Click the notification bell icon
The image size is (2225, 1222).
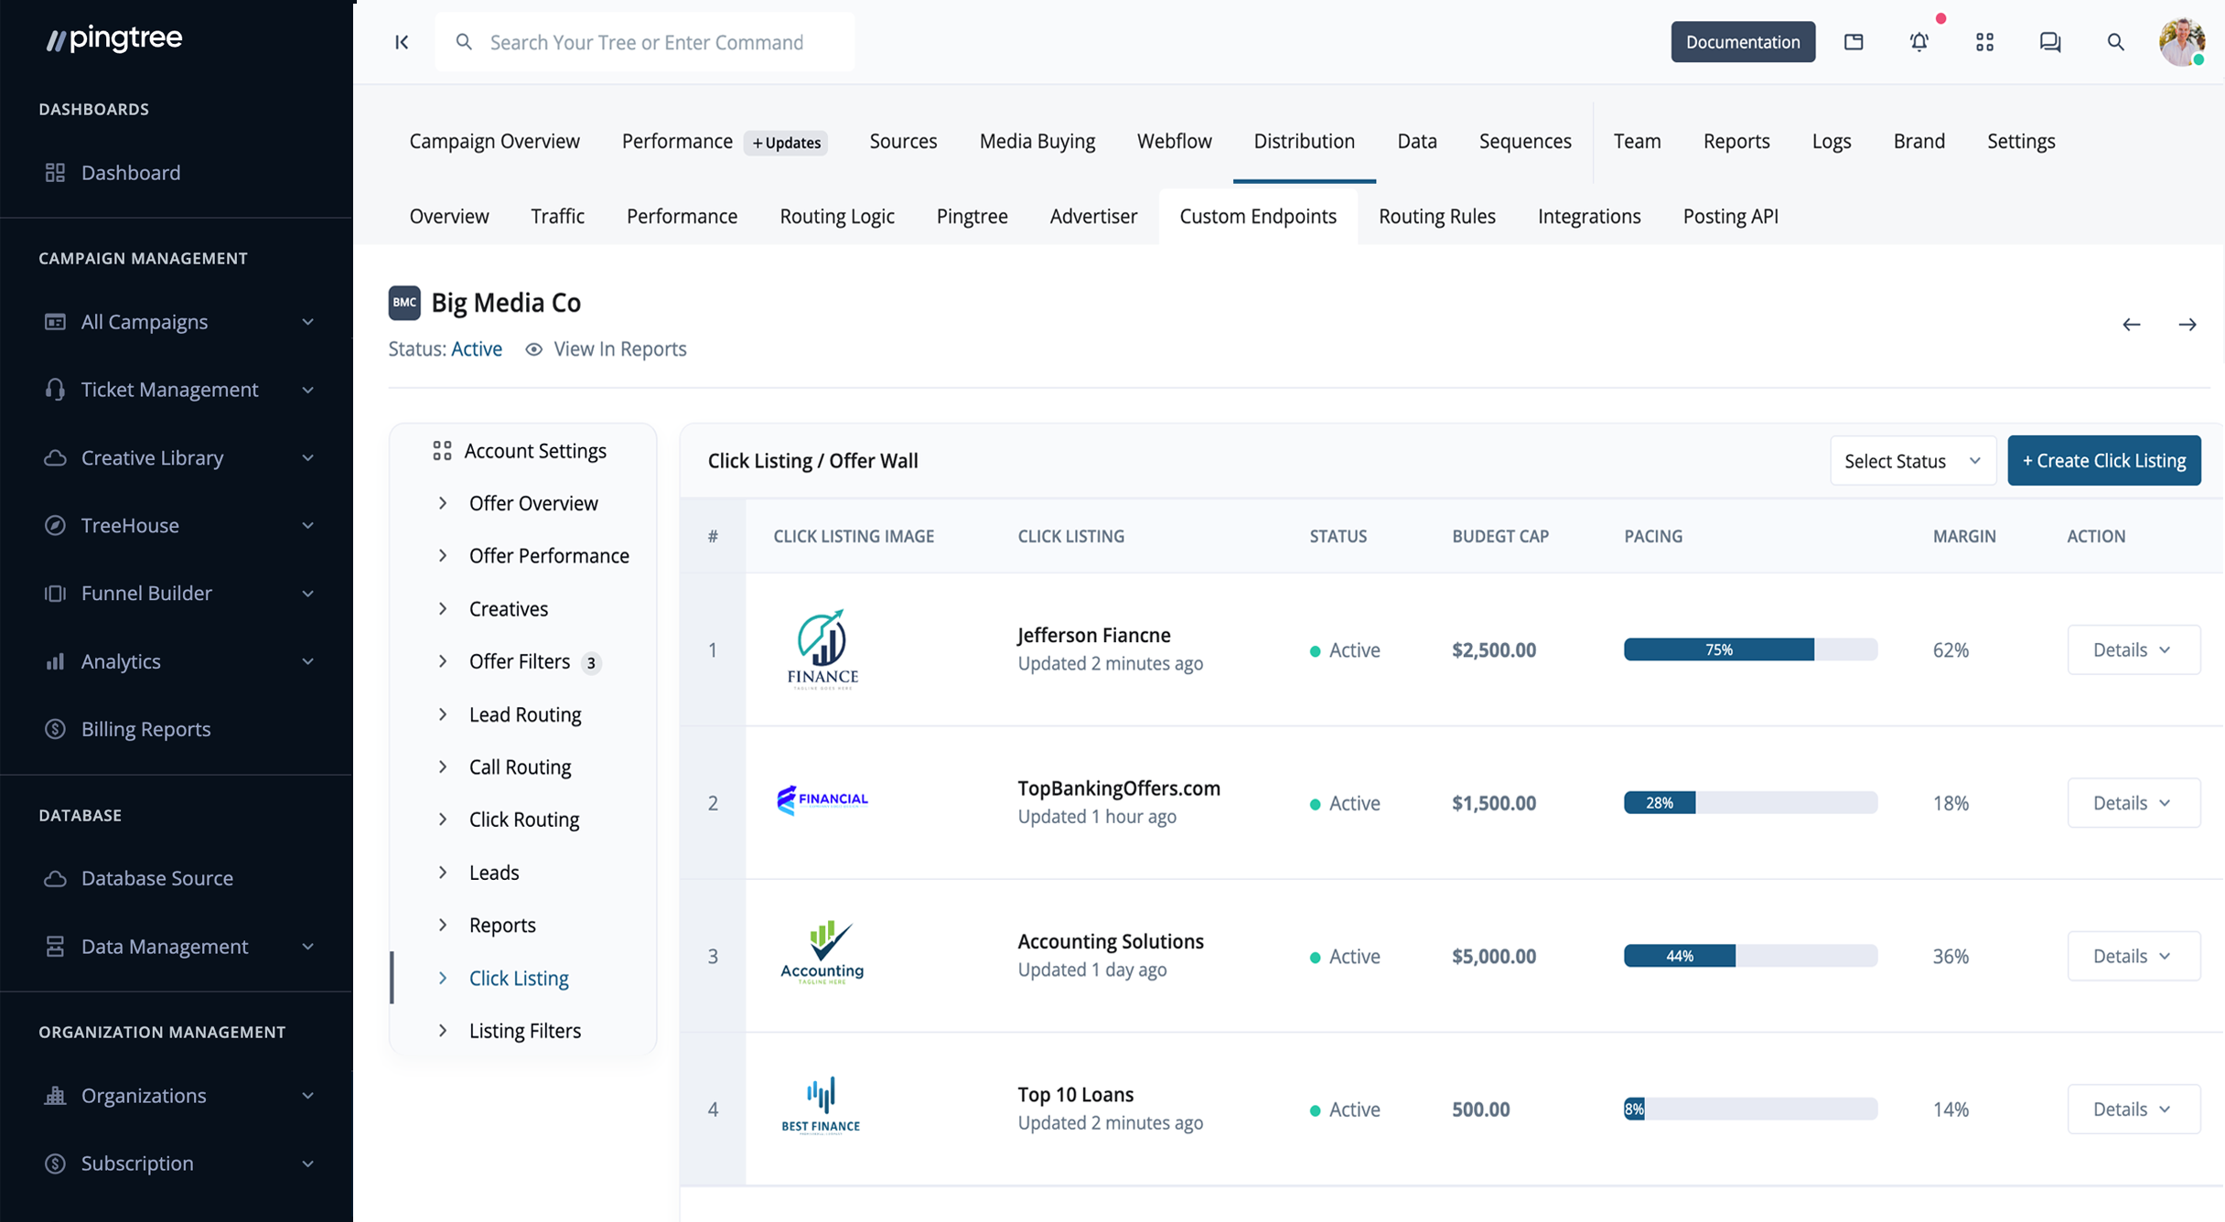pyautogui.click(x=1919, y=42)
